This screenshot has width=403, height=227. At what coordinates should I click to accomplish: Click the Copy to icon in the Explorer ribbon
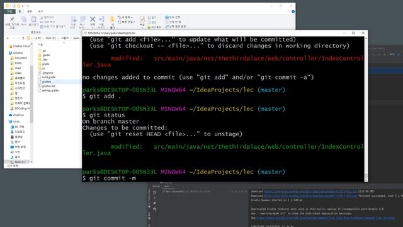(82, 20)
